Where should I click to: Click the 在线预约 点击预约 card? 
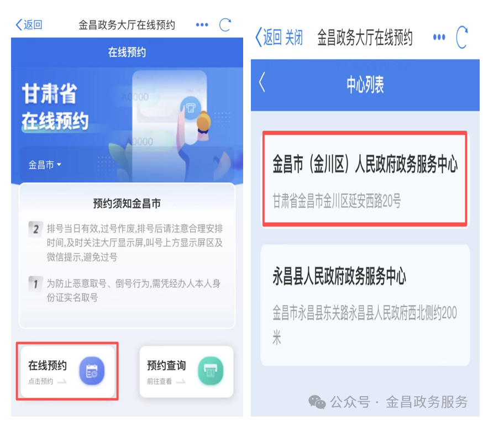(x=67, y=371)
